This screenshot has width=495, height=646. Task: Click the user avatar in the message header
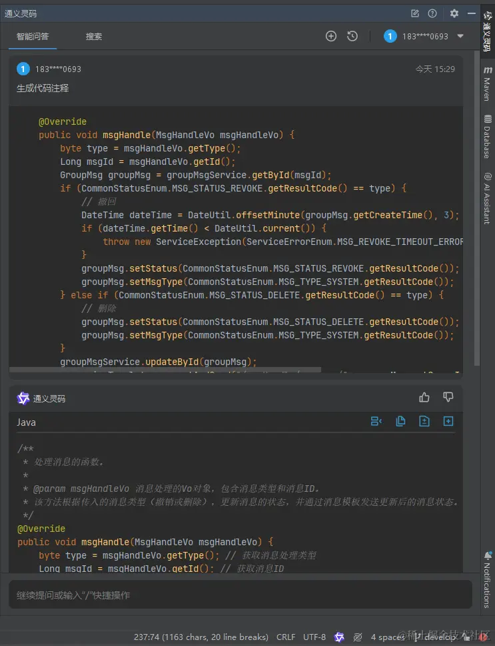point(23,69)
